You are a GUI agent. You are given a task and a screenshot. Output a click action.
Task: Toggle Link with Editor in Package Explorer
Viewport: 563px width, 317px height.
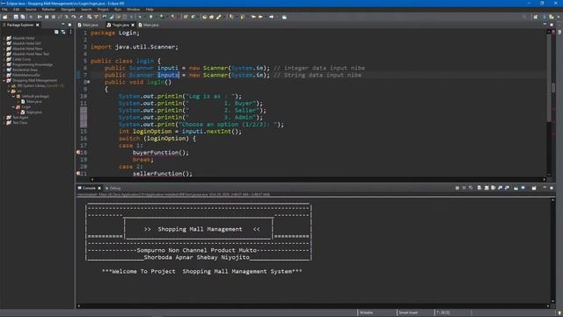tap(63, 32)
